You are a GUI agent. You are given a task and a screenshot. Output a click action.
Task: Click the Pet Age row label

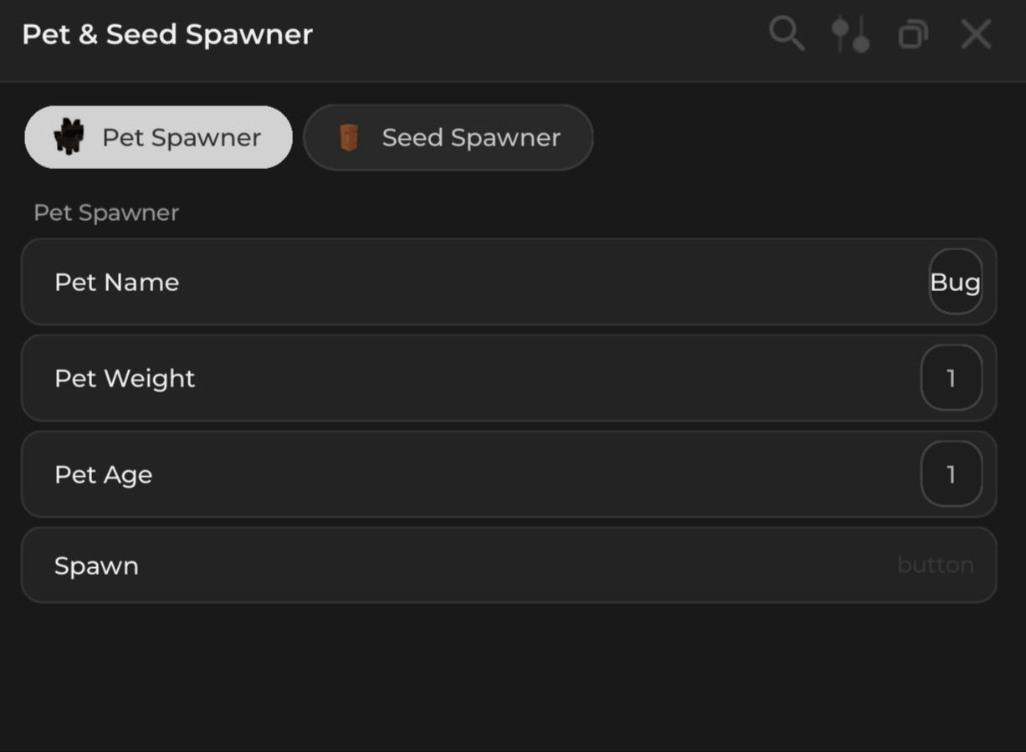click(103, 475)
